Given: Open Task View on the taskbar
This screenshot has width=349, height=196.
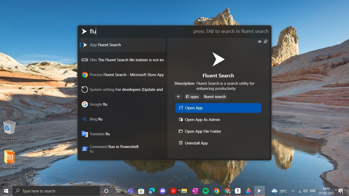Looking at the screenshot, I should click(118, 191).
